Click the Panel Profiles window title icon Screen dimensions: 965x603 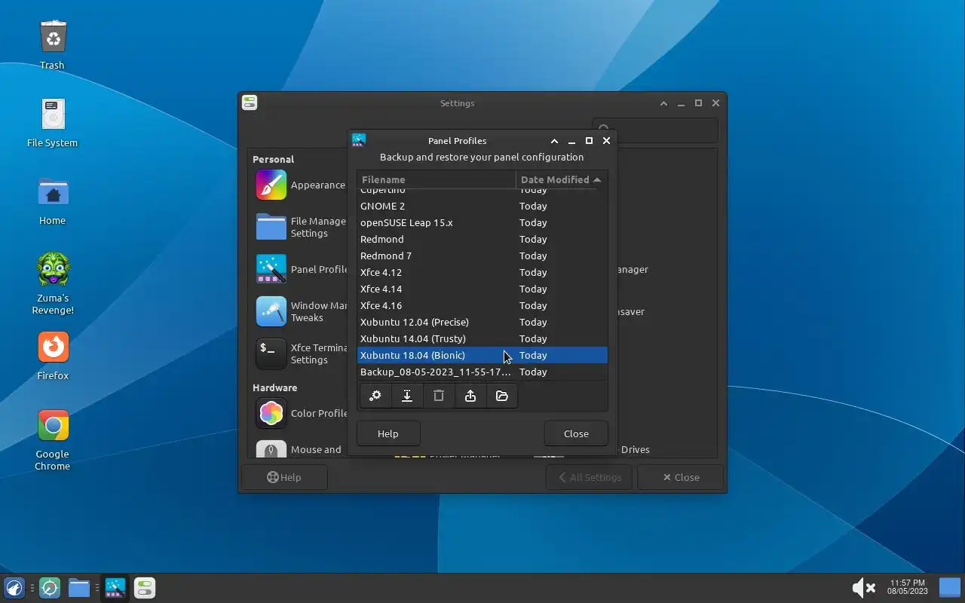pyautogui.click(x=359, y=140)
